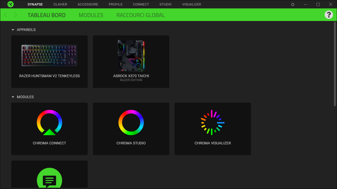The width and height of the screenshot is (337, 189).
Task: Click the vertical scrollbar thumb
Action: [335, 64]
